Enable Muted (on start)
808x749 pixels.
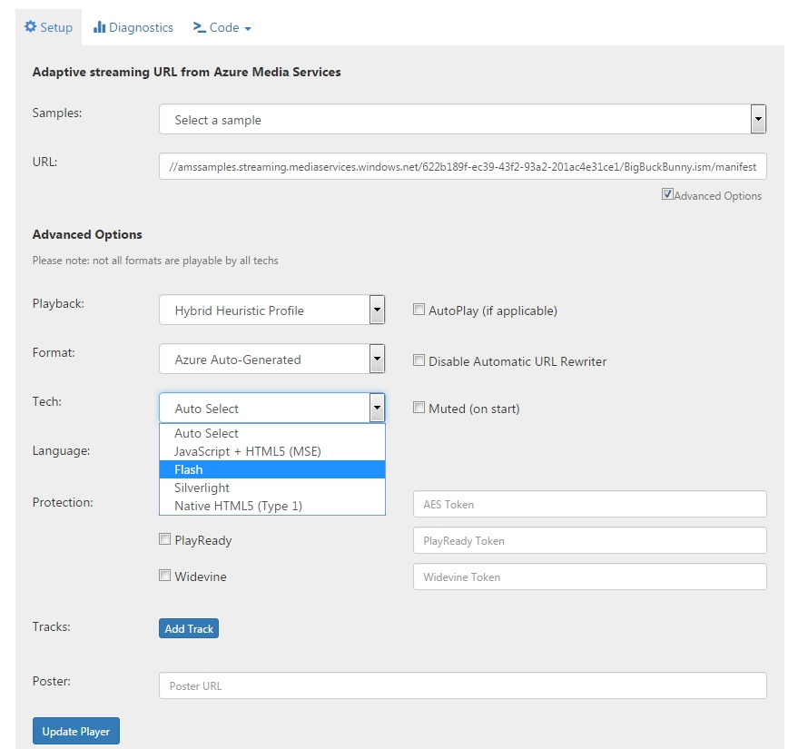point(419,409)
